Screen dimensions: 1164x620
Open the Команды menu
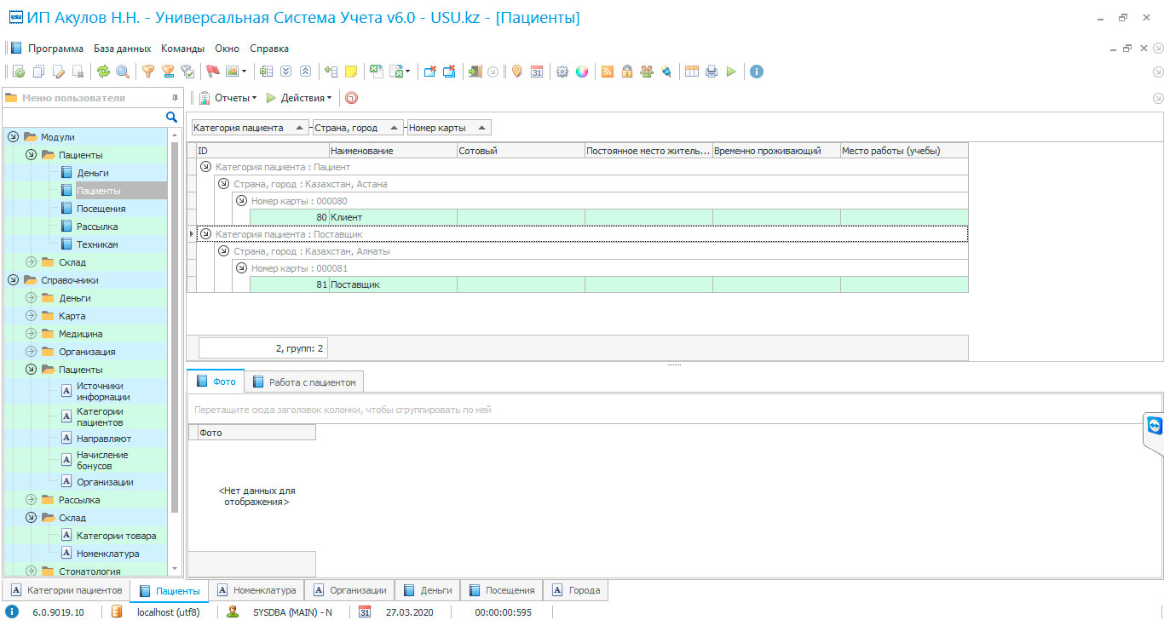pyautogui.click(x=182, y=49)
